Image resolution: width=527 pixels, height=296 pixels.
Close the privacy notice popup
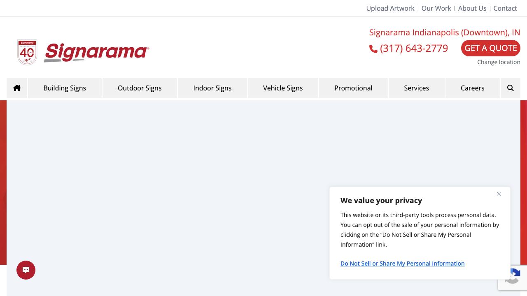pyautogui.click(x=499, y=194)
